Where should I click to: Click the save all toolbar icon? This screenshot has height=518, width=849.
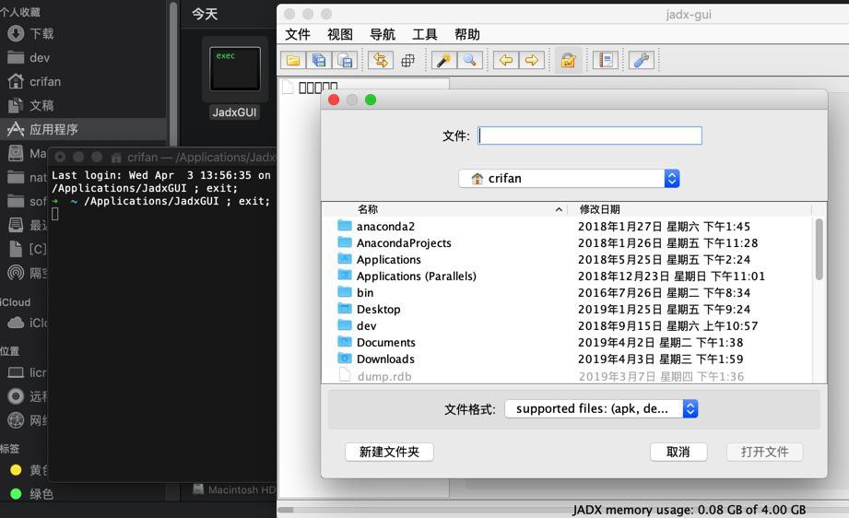(319, 60)
